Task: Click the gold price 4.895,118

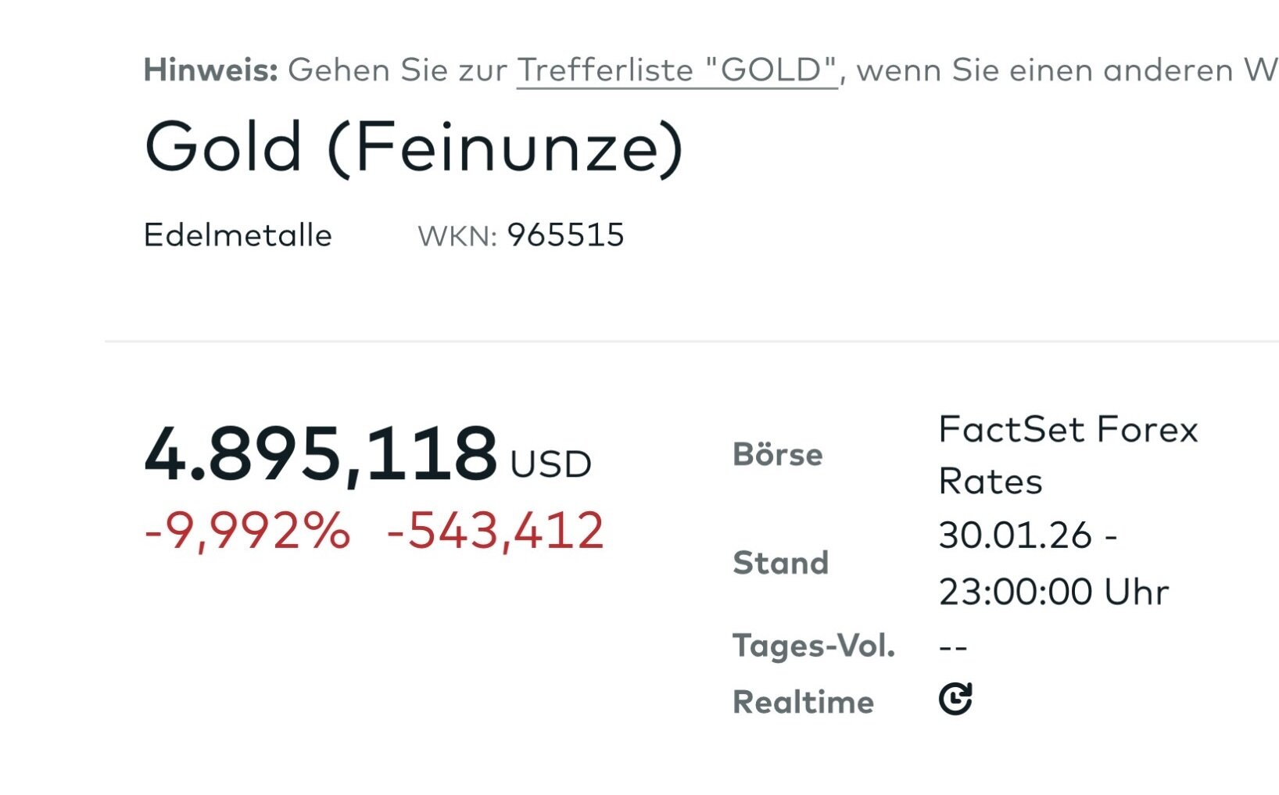Action: 321,453
